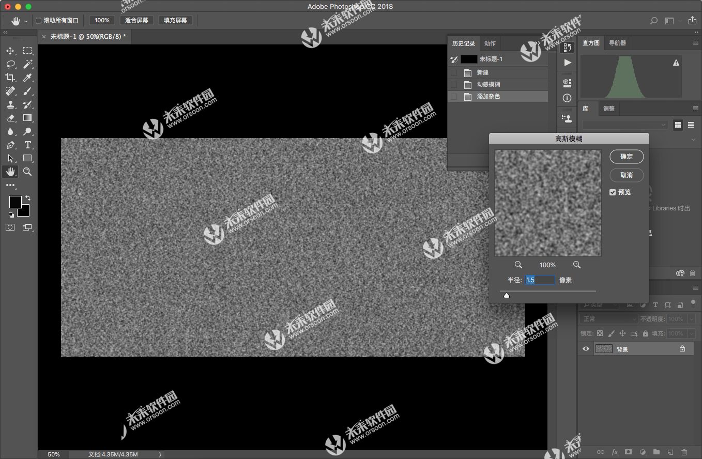Zoom in the Gaussian Blur preview
The width and height of the screenshot is (702, 459).
pos(577,265)
